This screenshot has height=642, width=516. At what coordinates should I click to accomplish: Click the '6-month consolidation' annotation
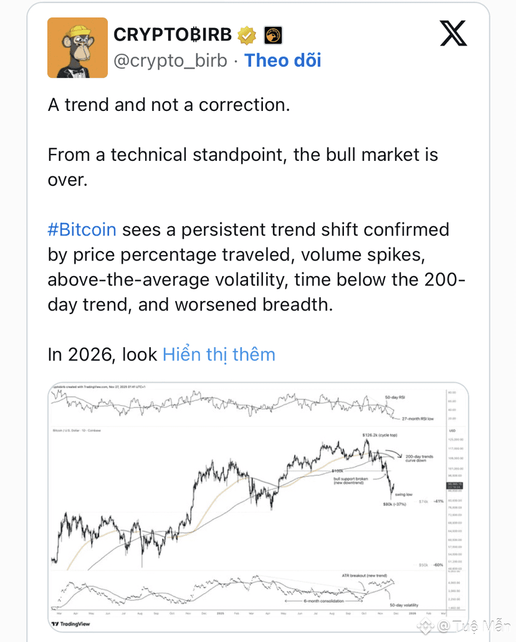coord(318,601)
